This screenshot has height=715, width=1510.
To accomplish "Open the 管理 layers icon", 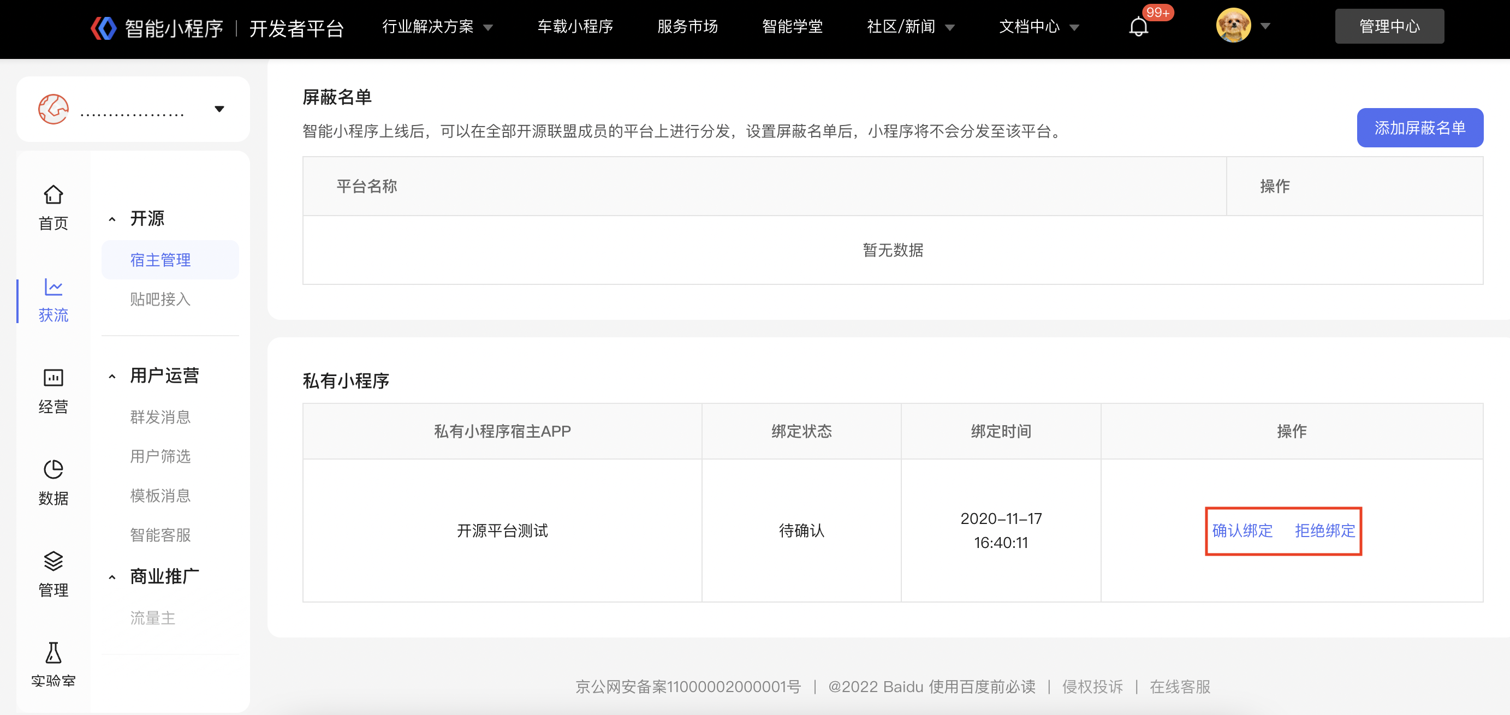I will pos(53,561).
